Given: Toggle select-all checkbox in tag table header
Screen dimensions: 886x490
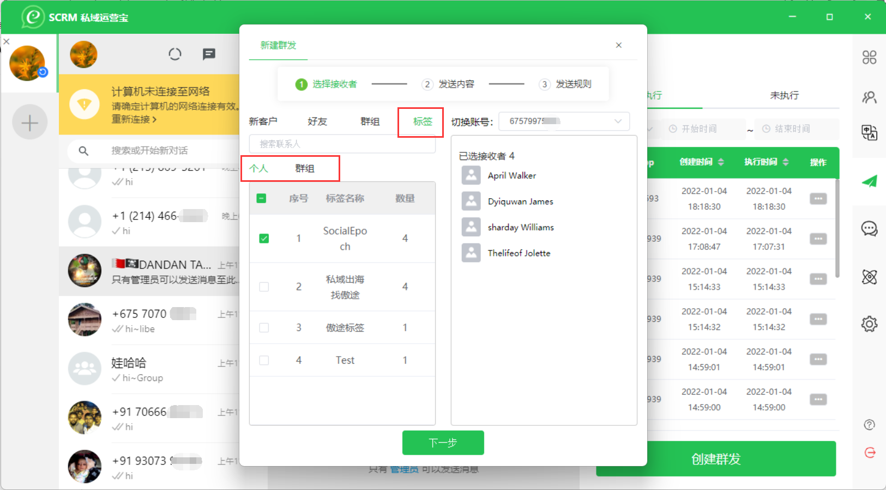Looking at the screenshot, I should (x=261, y=199).
